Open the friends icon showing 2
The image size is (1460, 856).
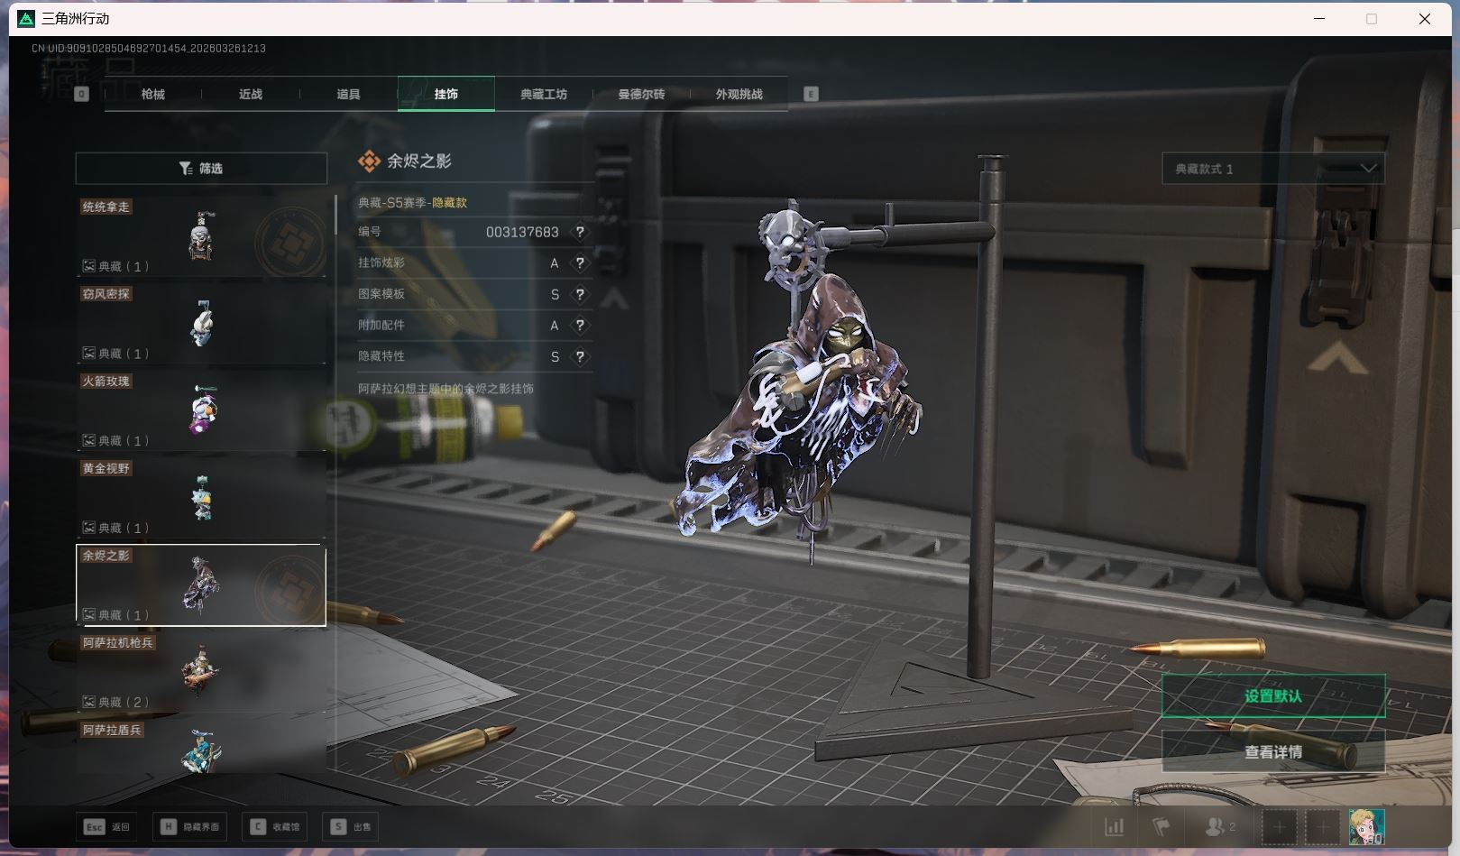click(1220, 826)
